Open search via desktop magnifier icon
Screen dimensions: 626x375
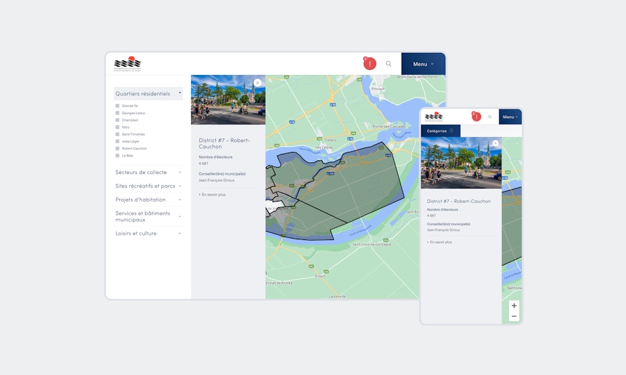coord(389,64)
